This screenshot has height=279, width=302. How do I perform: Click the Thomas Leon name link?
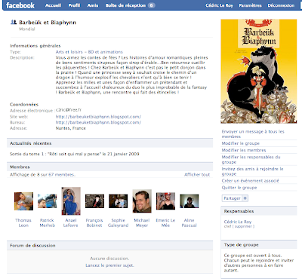coord(23,223)
